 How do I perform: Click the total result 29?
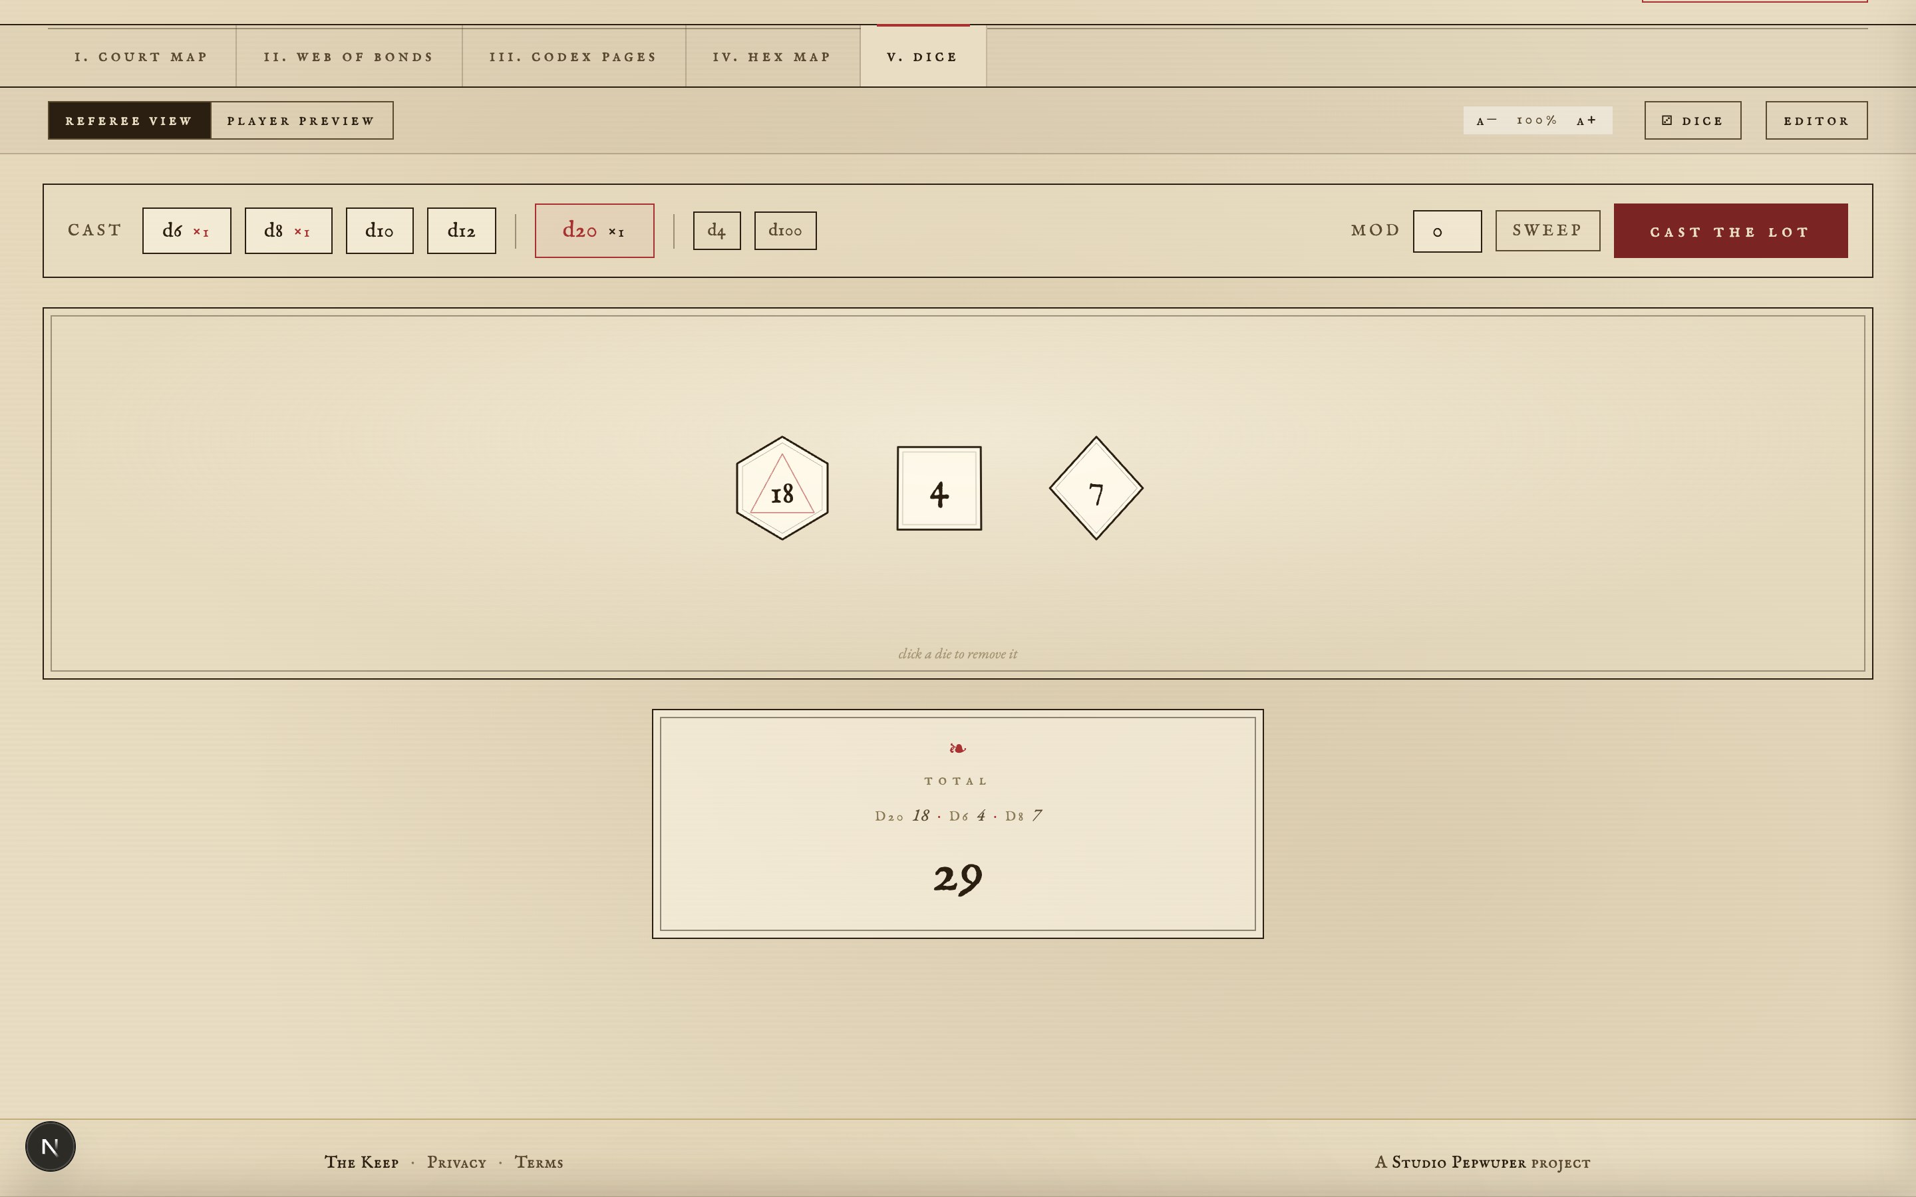pyautogui.click(x=958, y=878)
